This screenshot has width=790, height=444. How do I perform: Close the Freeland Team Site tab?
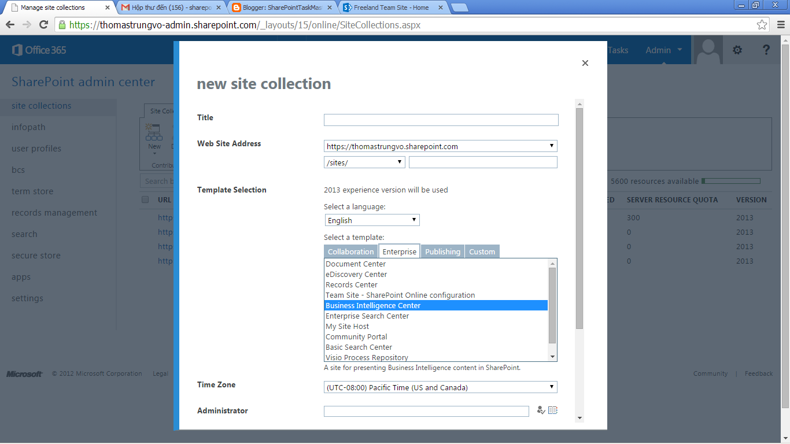tap(440, 8)
